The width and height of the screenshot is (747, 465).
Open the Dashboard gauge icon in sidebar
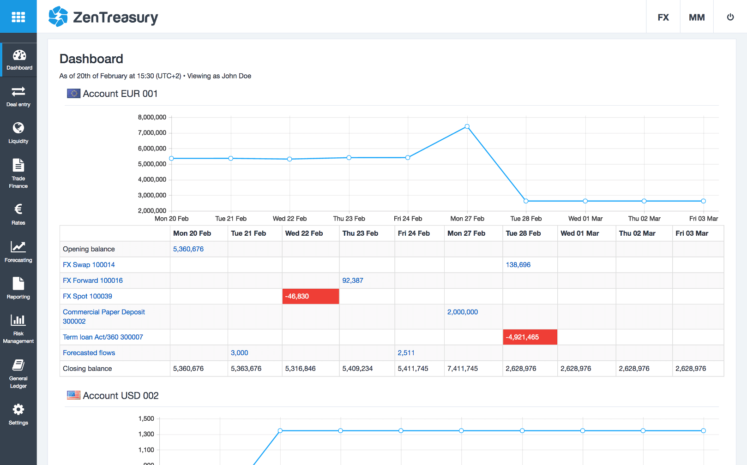19,55
